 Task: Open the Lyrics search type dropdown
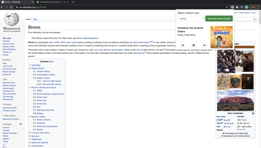[x=191, y=19]
